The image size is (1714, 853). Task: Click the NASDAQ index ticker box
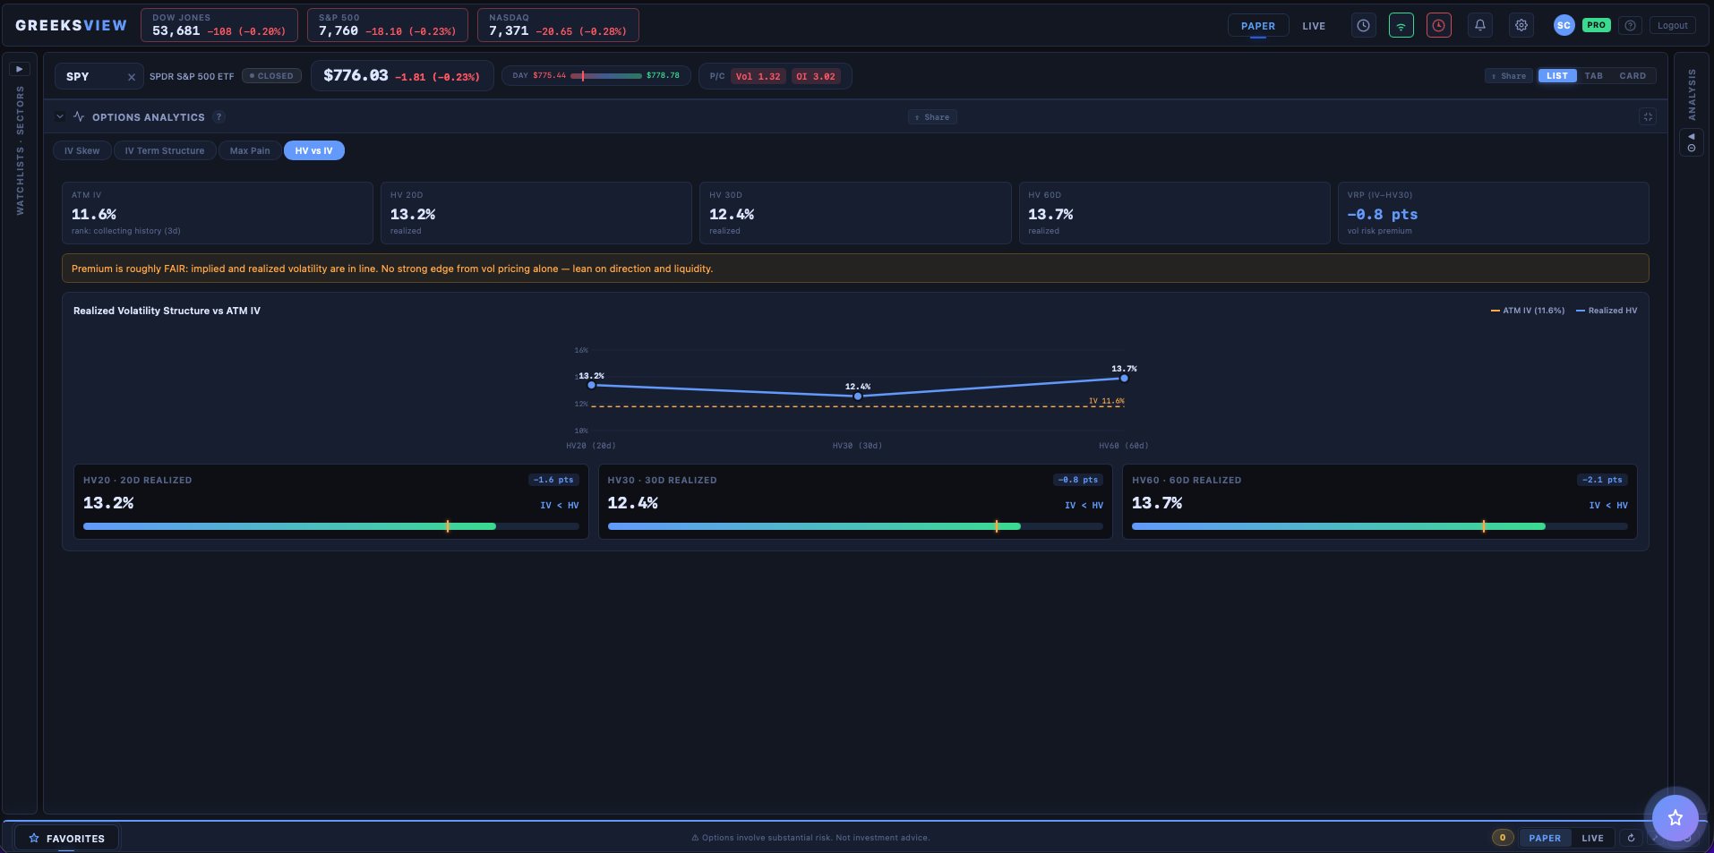pos(558,25)
